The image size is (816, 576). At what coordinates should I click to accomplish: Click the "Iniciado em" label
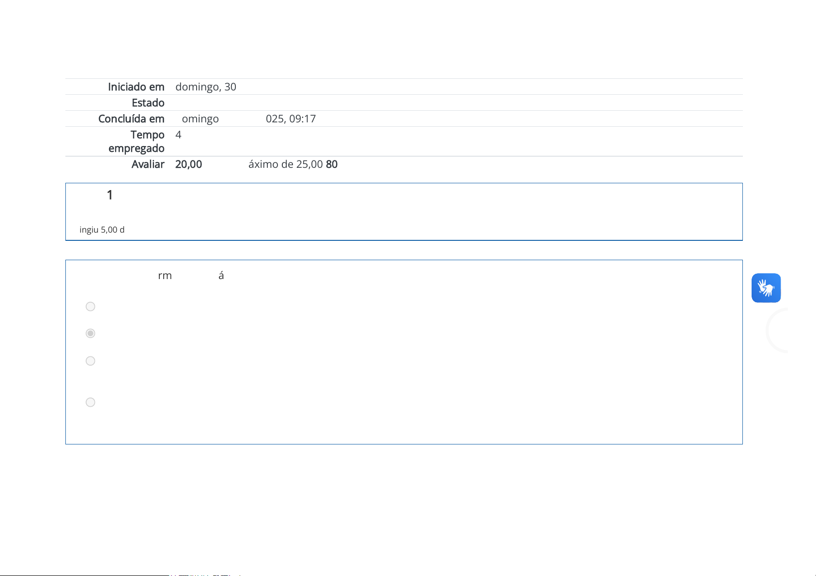point(136,87)
